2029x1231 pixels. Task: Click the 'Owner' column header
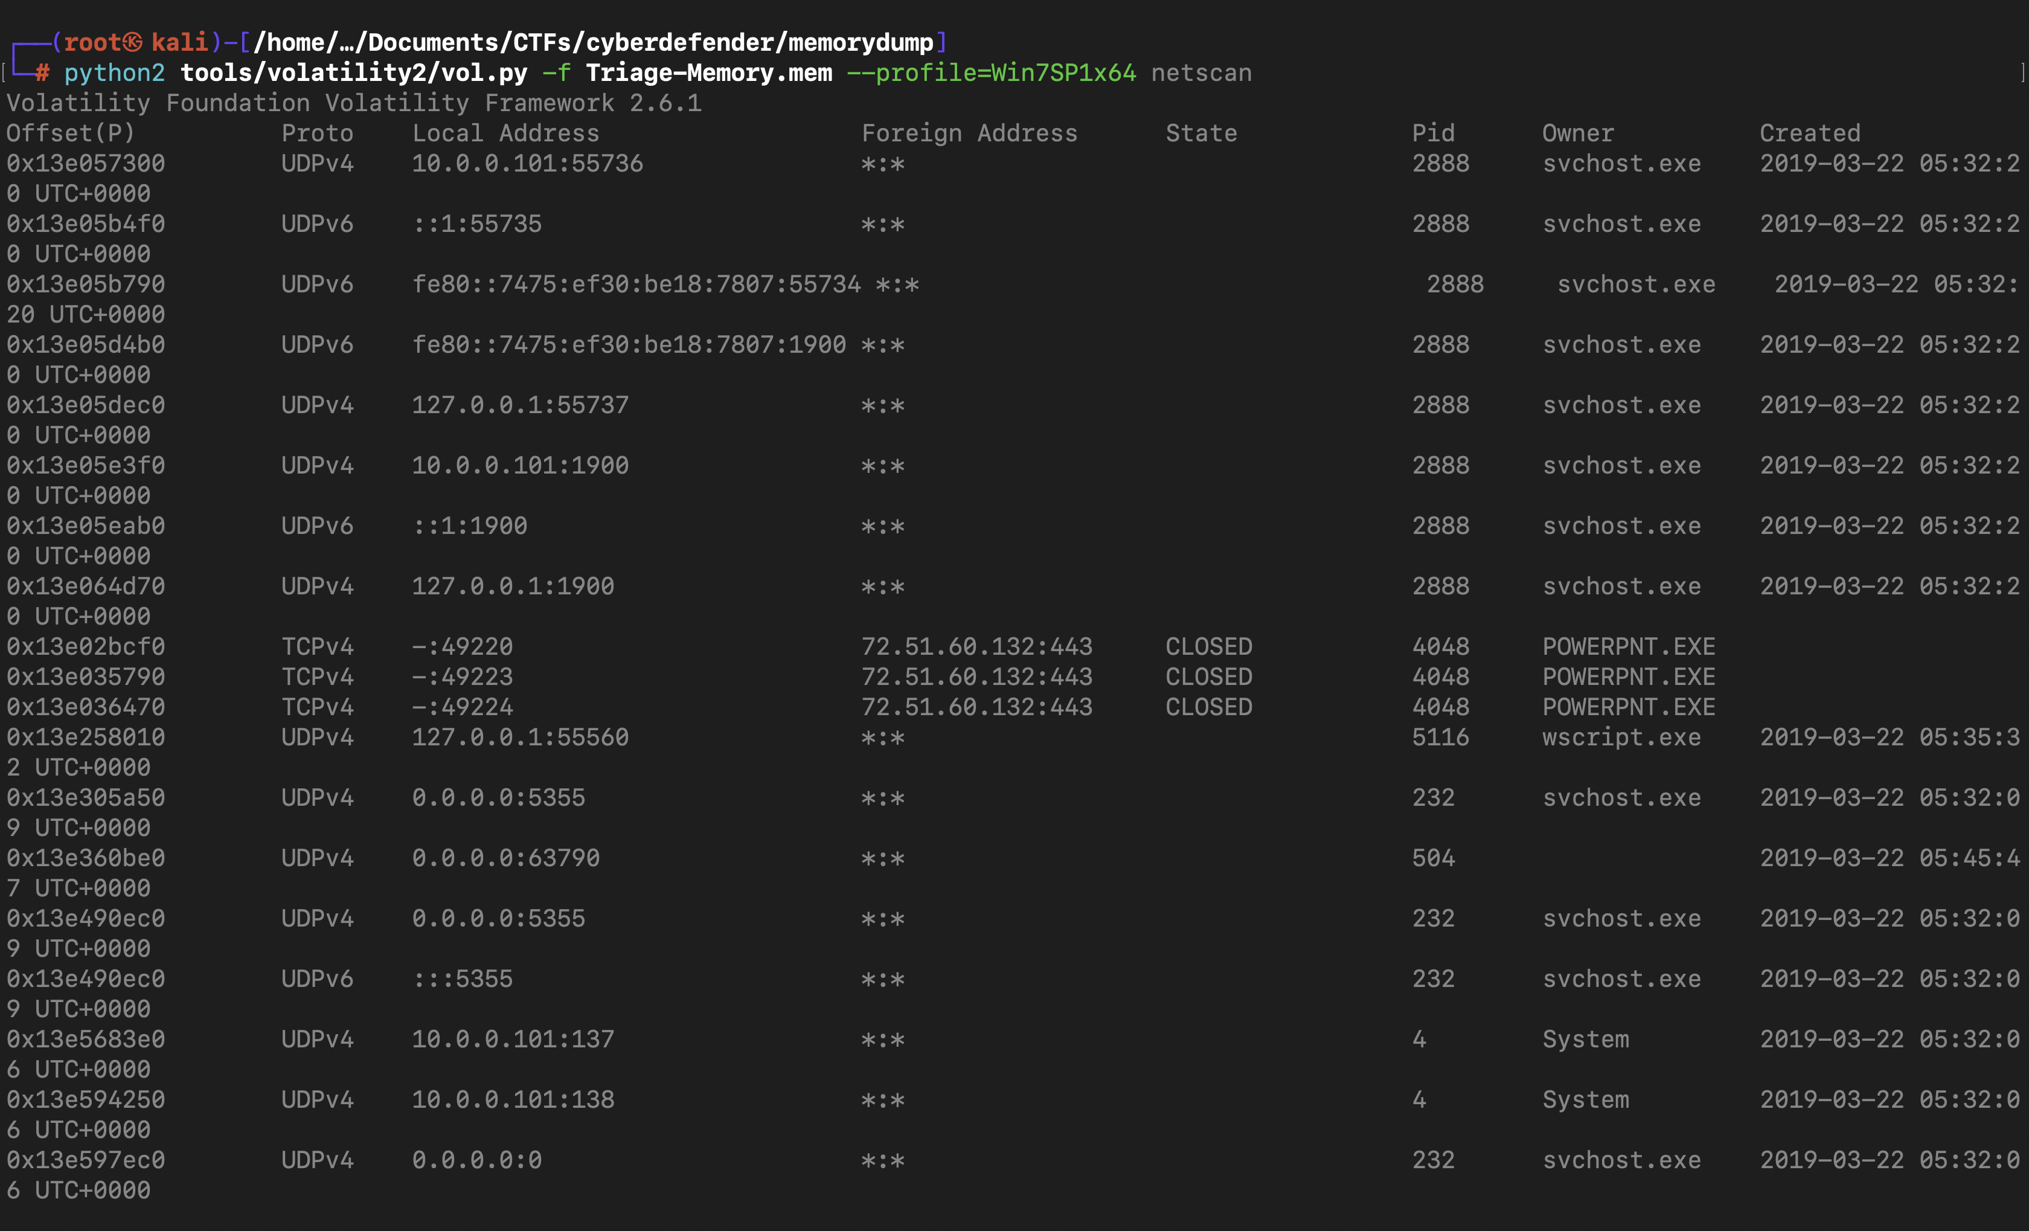[1578, 133]
